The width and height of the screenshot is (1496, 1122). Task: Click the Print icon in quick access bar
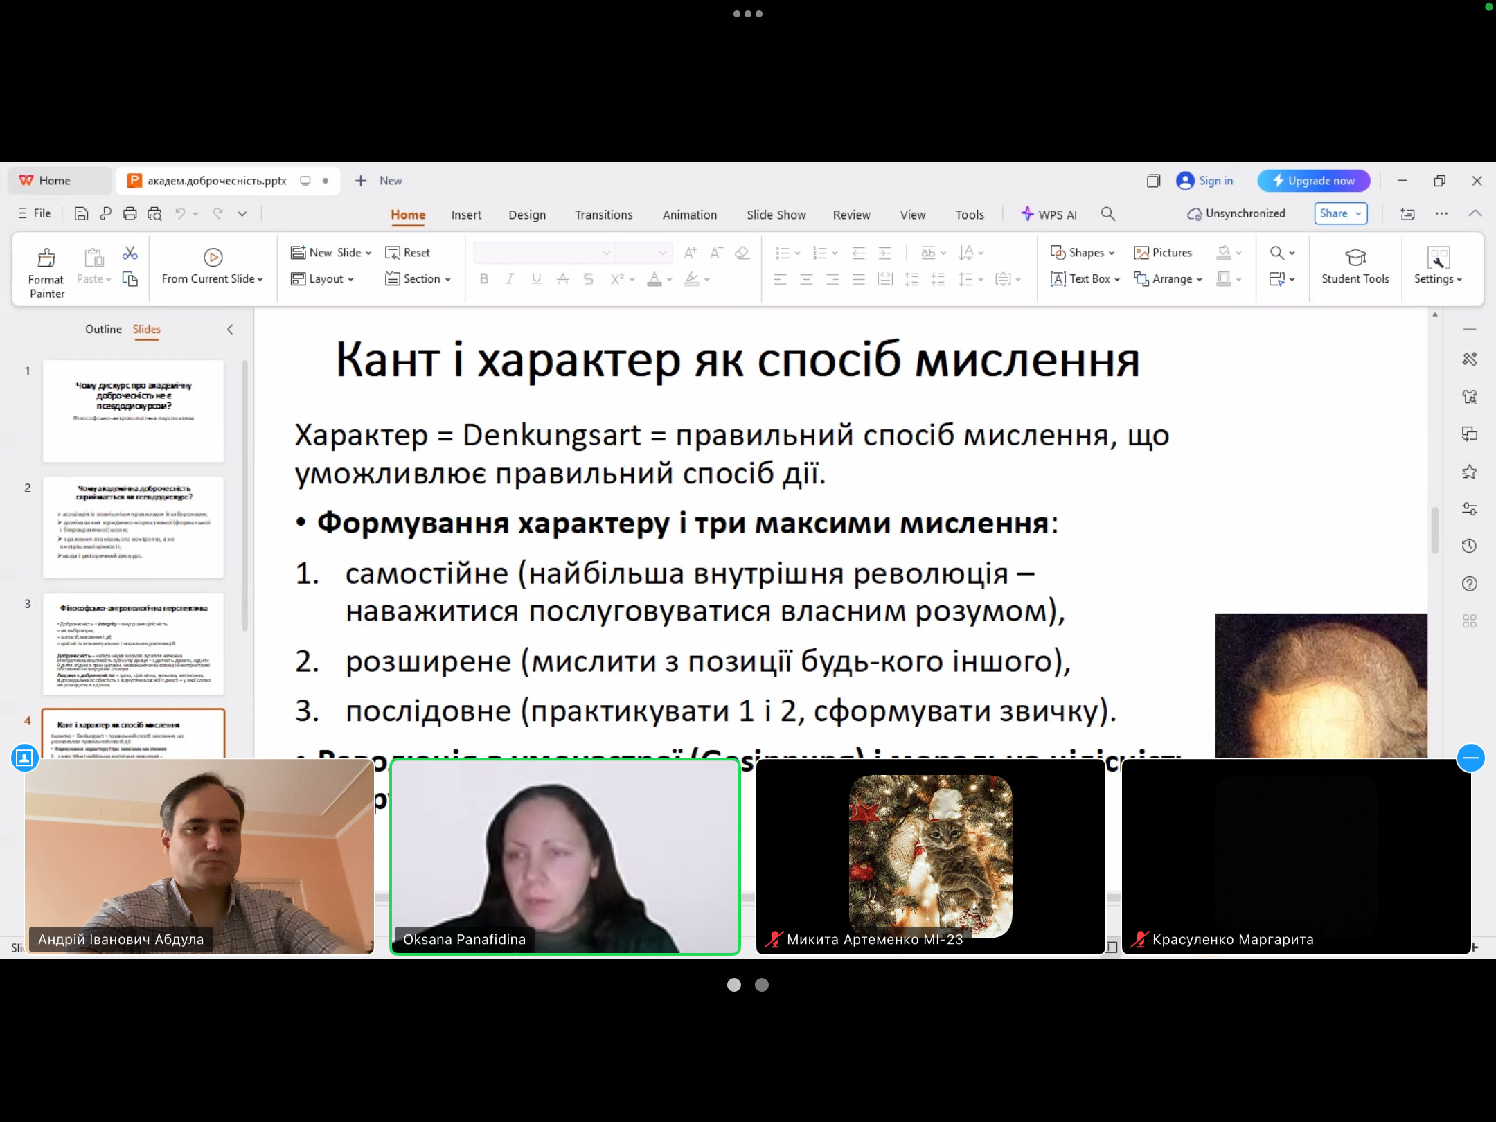tap(130, 213)
